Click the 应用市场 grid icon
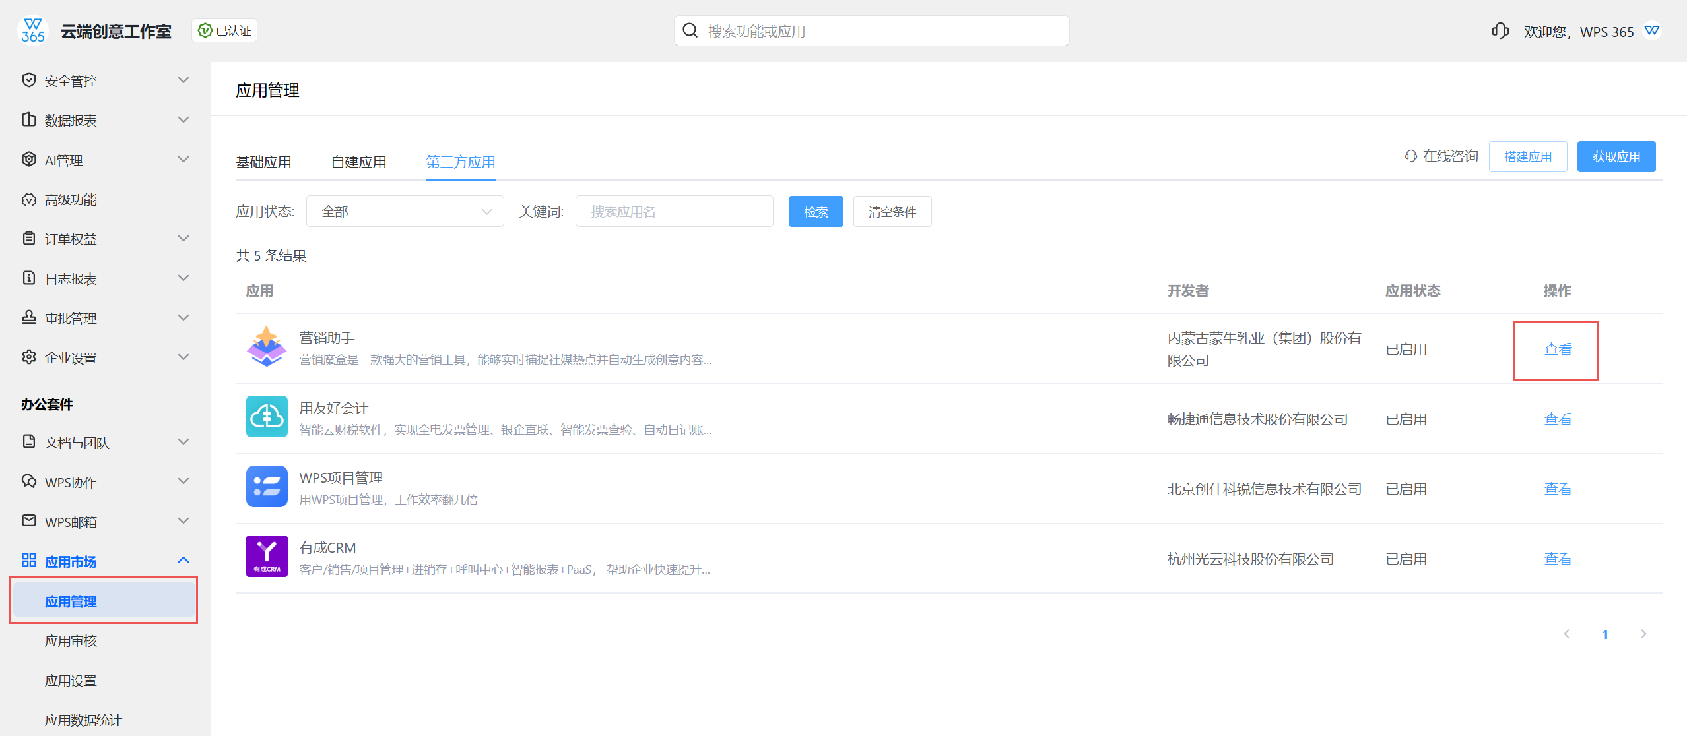The width and height of the screenshot is (1687, 736). 29,561
